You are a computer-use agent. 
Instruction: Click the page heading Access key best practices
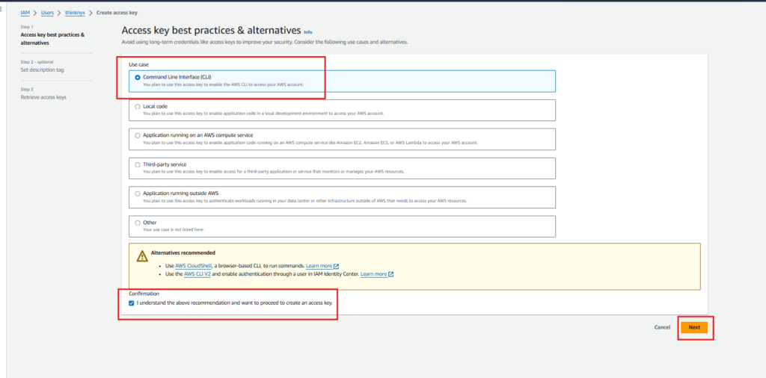(211, 30)
